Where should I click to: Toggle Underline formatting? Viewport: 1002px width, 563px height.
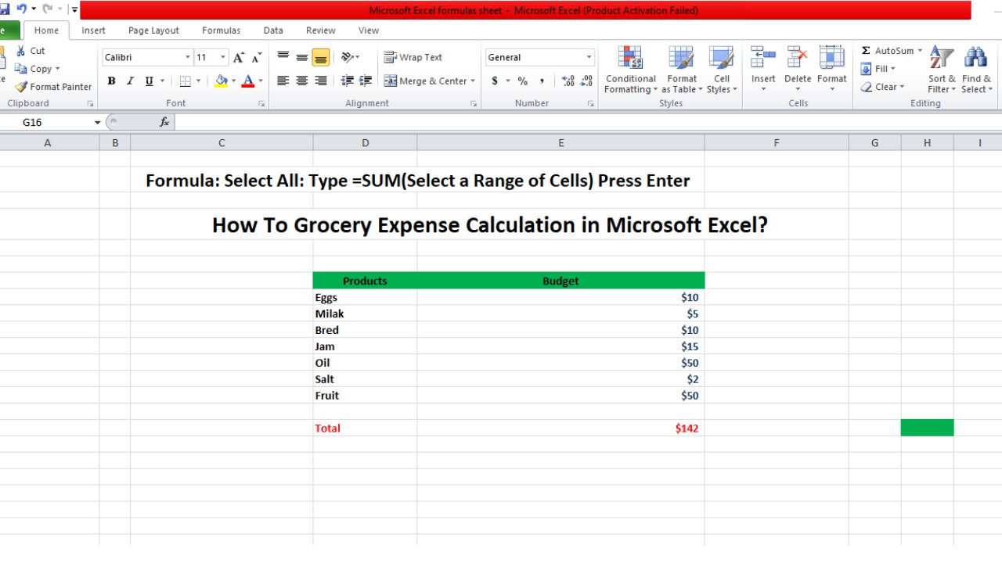pos(149,81)
